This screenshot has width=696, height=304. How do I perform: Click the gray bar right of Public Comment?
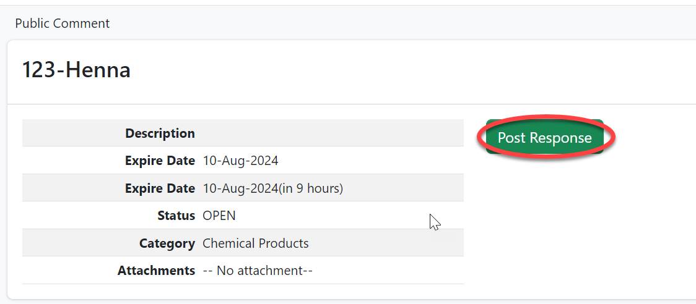[402, 23]
